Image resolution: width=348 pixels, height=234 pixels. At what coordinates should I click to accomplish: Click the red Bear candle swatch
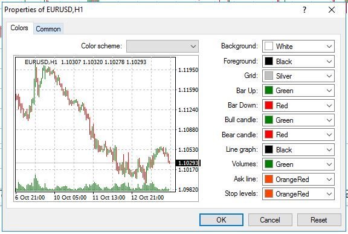click(269, 135)
